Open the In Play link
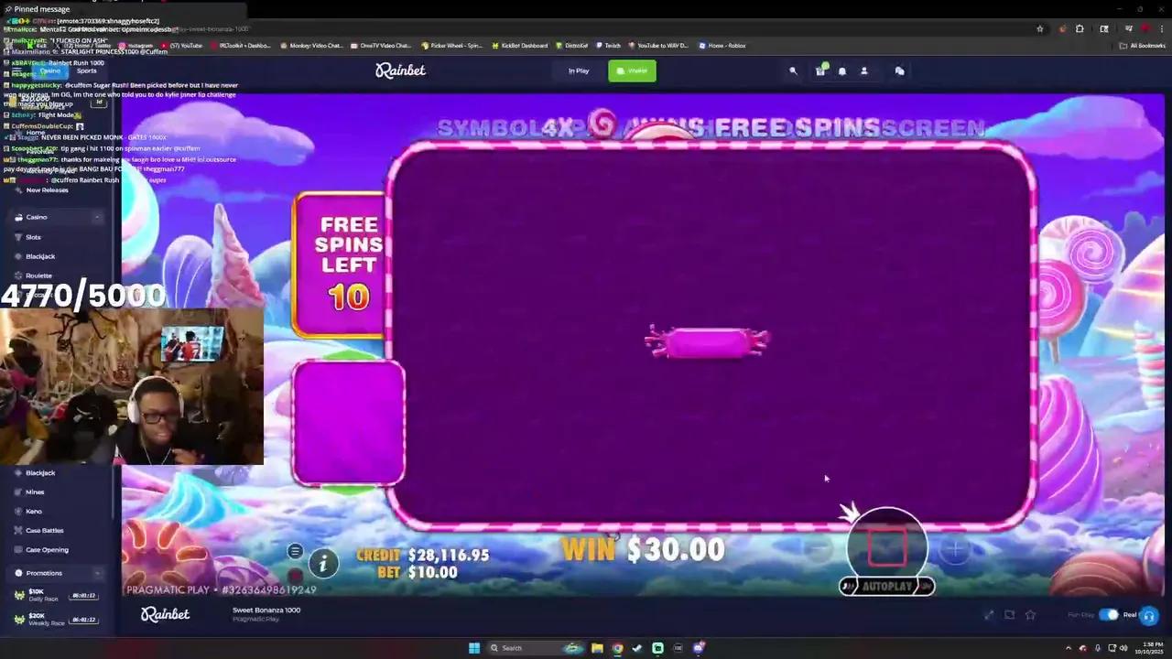 (579, 70)
